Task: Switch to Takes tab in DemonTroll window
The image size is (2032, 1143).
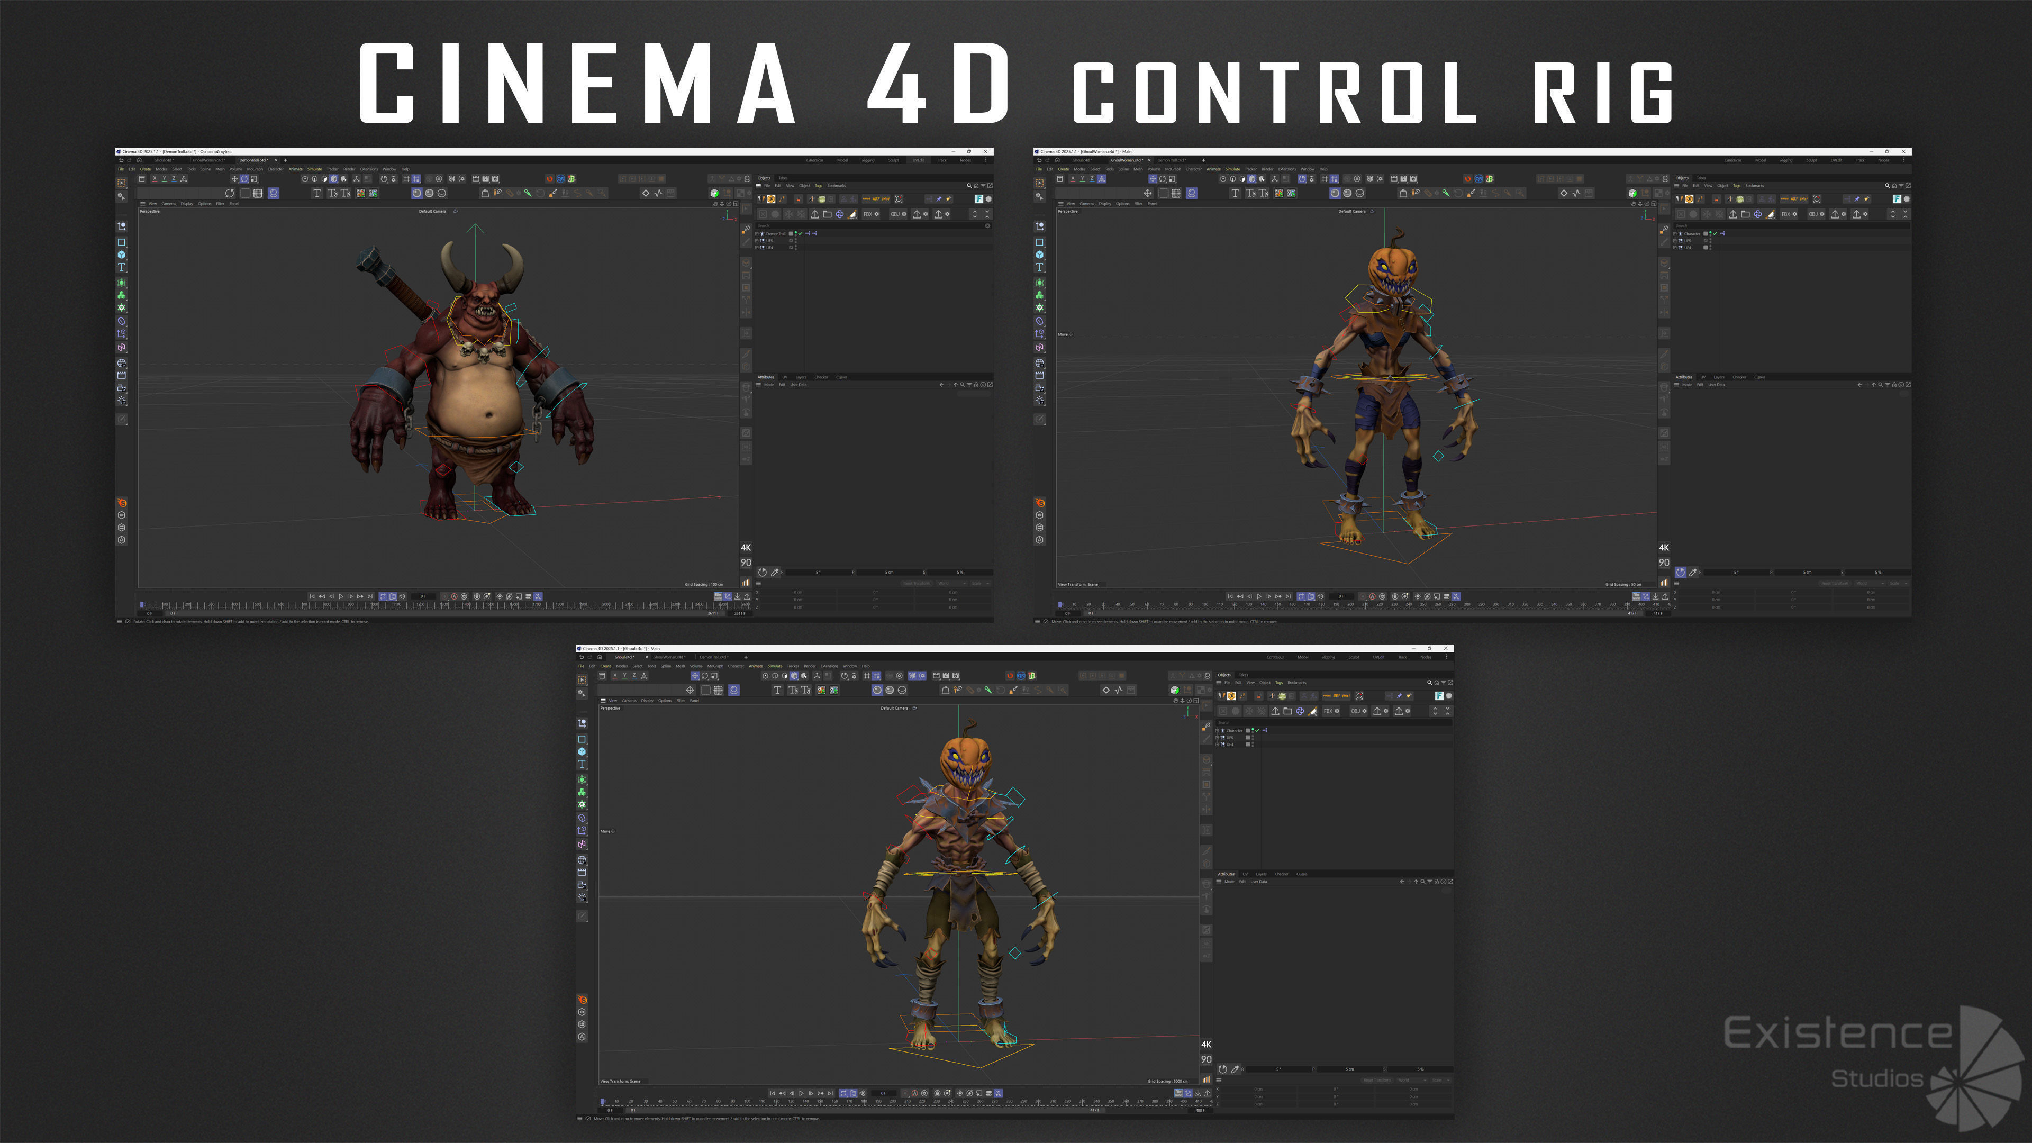Action: 783,178
